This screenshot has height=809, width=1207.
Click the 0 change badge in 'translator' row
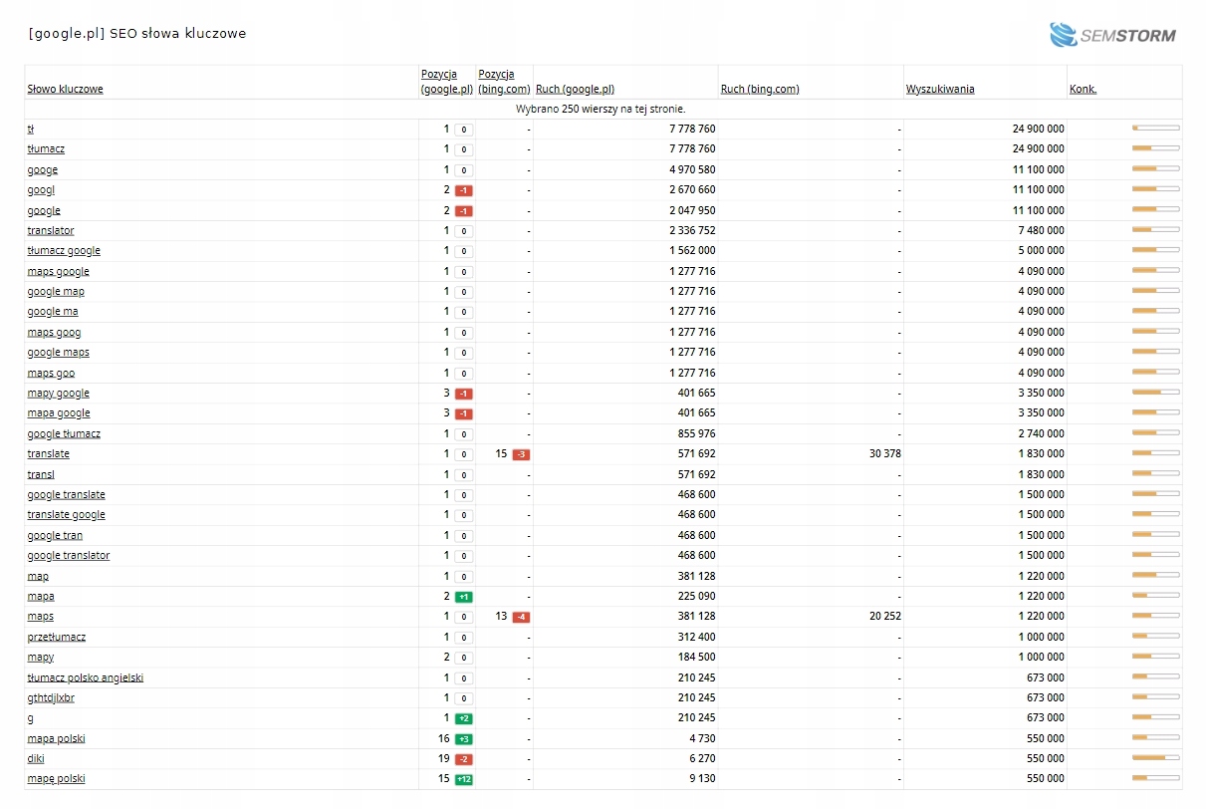click(x=464, y=231)
